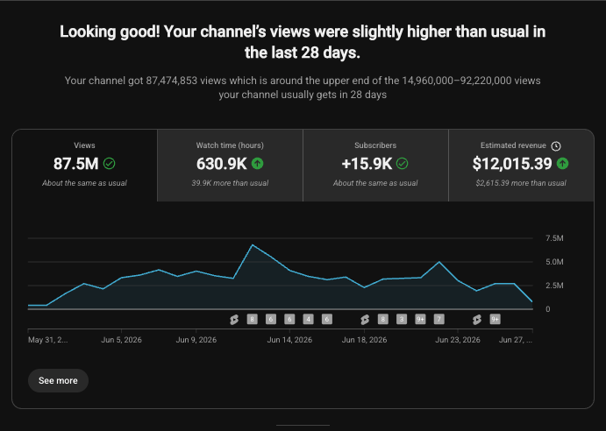Click the first video marker labeled 8
This screenshot has height=431, width=606.
coord(252,320)
